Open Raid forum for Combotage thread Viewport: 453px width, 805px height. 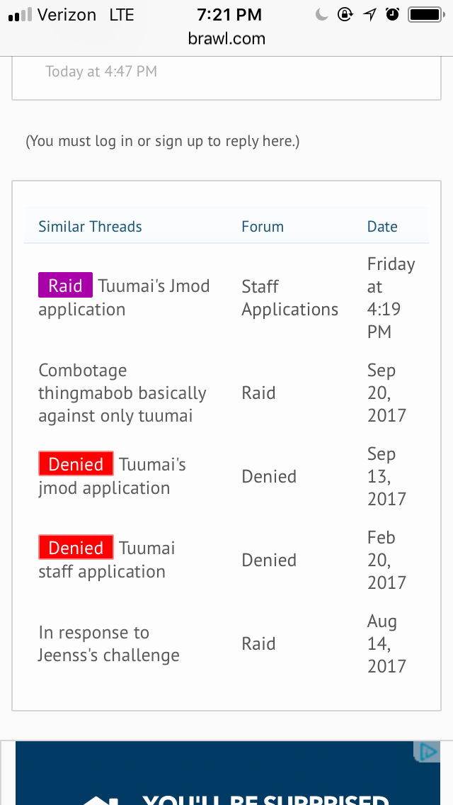[x=258, y=393]
